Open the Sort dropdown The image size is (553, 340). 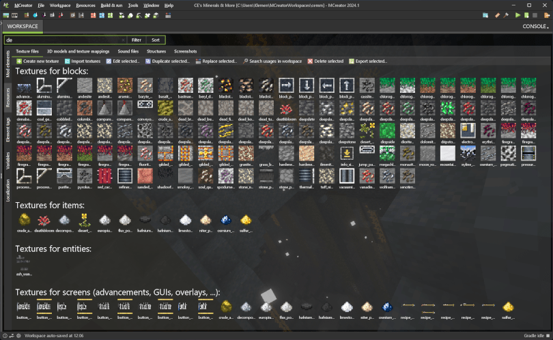[156, 40]
